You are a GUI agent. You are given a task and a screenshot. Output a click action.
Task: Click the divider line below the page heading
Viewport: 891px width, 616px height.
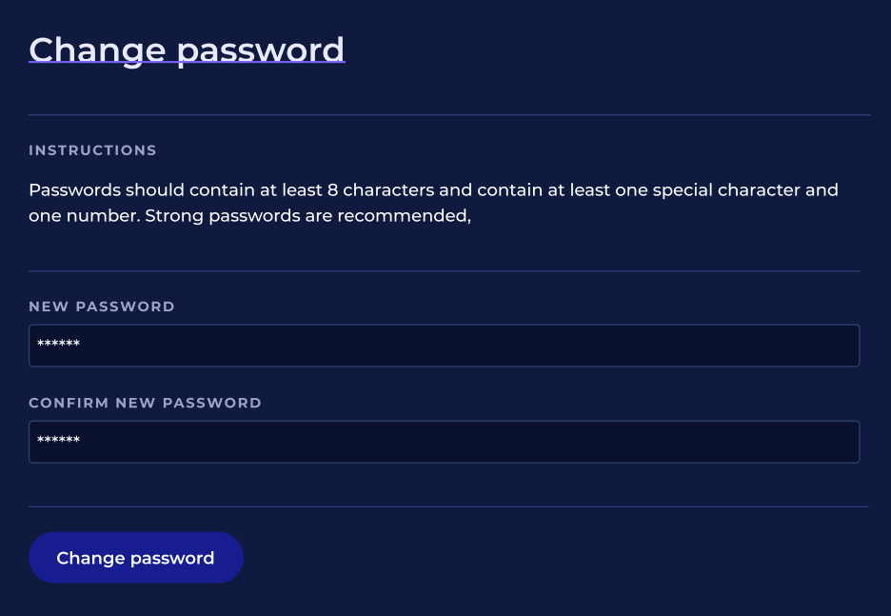449,115
